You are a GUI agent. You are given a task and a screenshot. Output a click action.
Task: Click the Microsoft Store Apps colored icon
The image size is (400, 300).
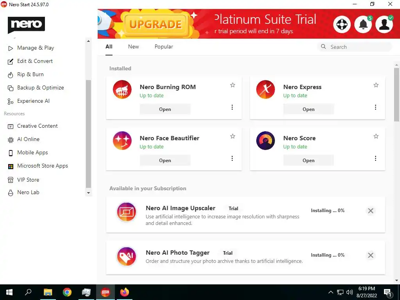pos(11,166)
